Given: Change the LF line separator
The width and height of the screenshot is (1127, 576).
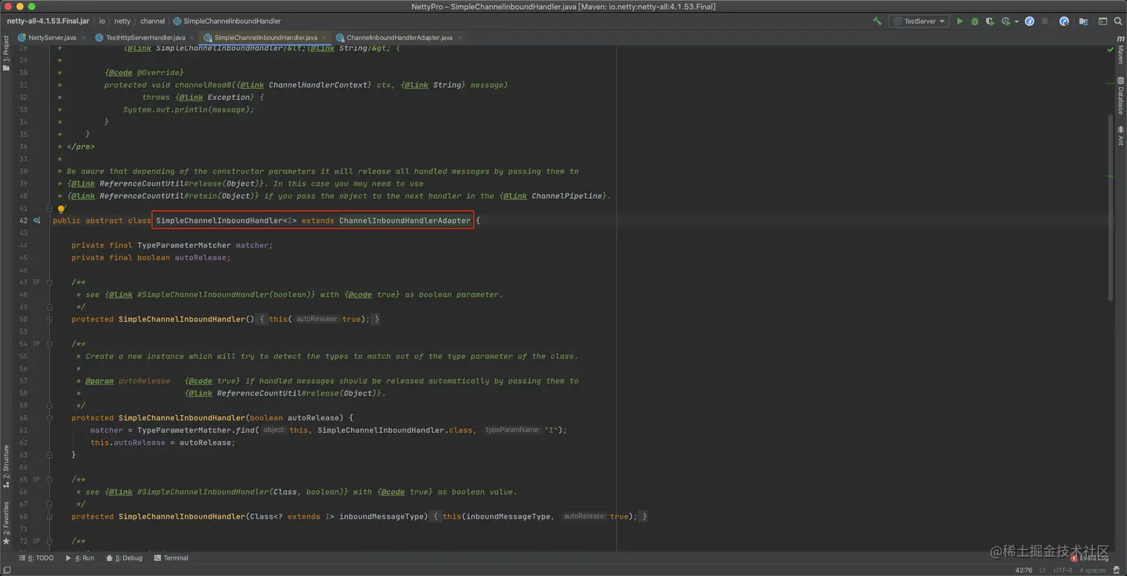Looking at the screenshot, I should click(x=1044, y=570).
